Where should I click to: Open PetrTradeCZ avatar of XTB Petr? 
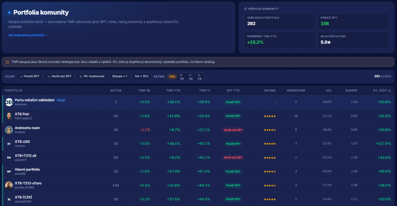(9, 116)
